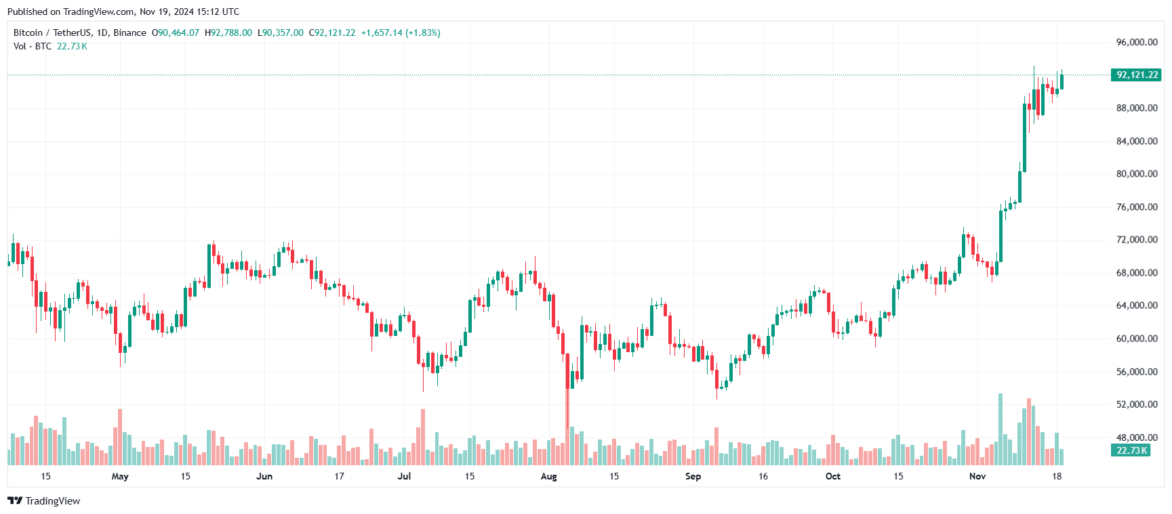Screen dimensions: 1172x514
Task: Click the +1,657.14 (+1.83%) change value
Action: [x=401, y=33]
